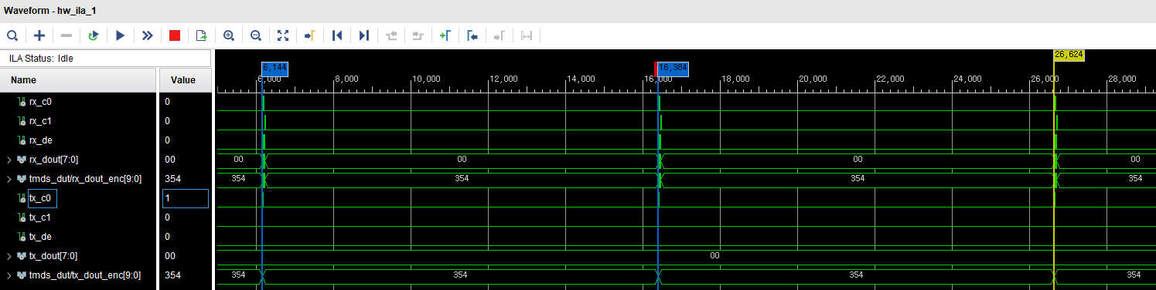Expand the tx_dout[7:0] signal bus

point(9,256)
